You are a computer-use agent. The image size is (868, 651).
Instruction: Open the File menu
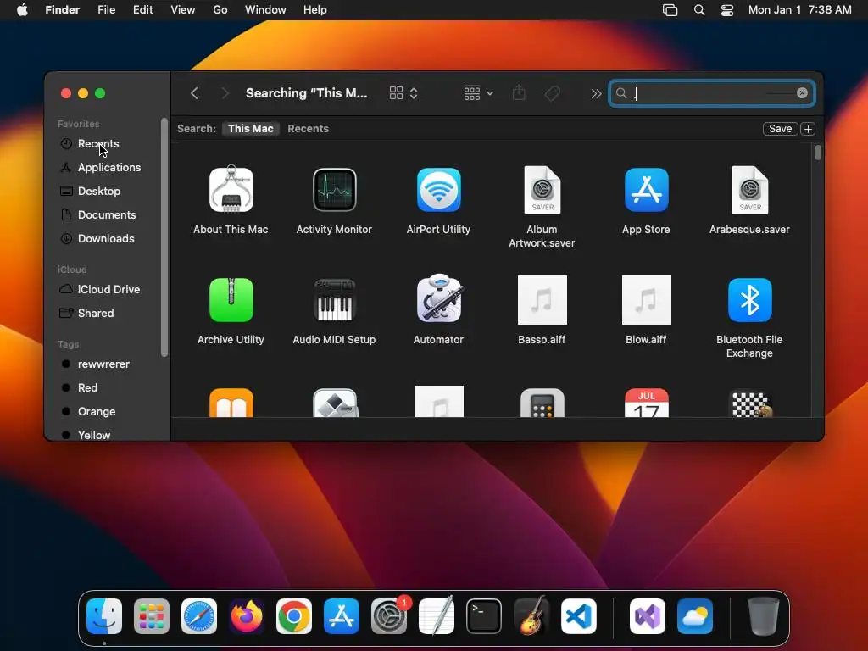point(106,10)
